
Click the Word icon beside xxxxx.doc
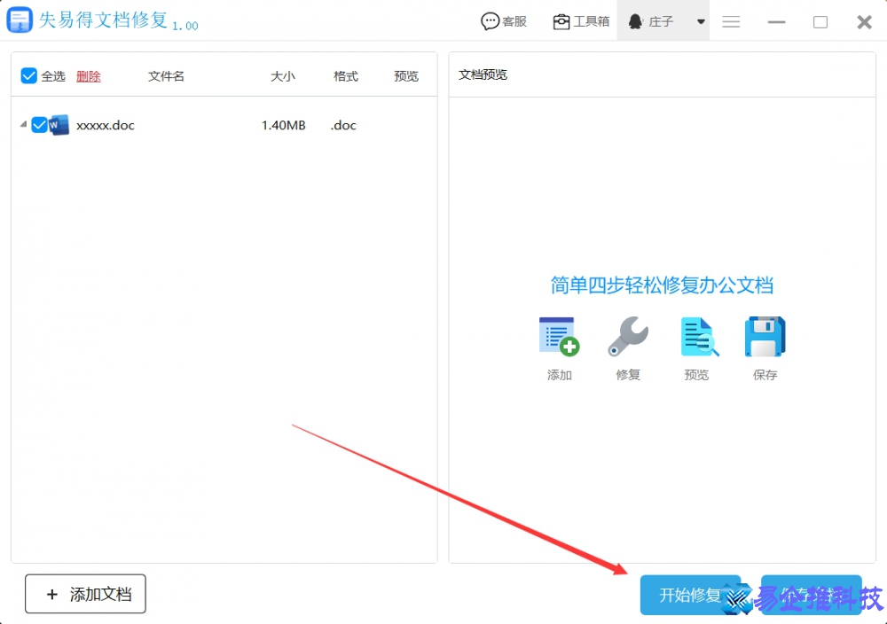[57, 125]
